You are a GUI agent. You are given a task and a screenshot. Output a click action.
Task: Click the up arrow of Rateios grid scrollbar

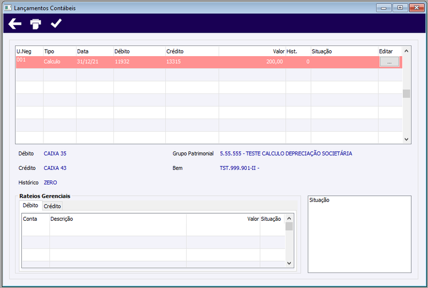289,218
